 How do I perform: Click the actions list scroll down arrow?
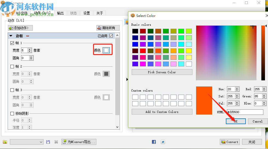(117, 127)
